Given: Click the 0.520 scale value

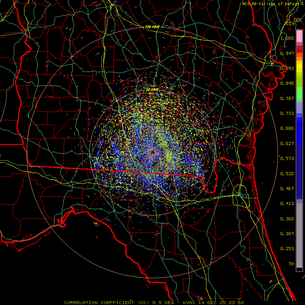Looking at the screenshot, I should click(287, 174).
